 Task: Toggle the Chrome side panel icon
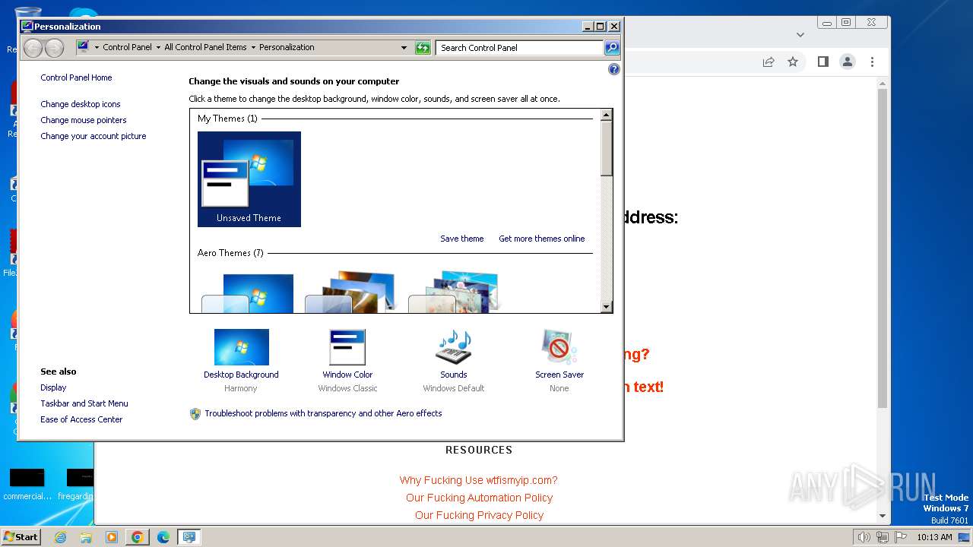pos(823,62)
